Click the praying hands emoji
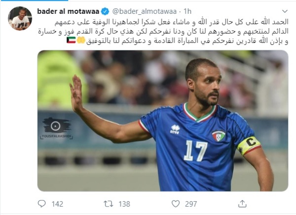The image size is (296, 215). (81, 40)
